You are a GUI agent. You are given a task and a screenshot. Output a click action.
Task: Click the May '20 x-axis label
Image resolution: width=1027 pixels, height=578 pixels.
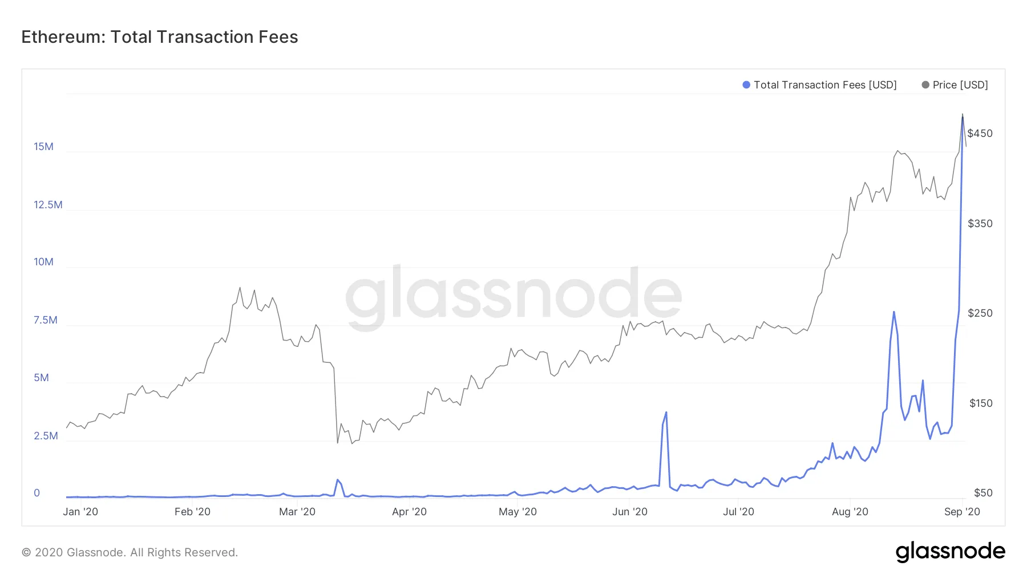[x=517, y=512]
